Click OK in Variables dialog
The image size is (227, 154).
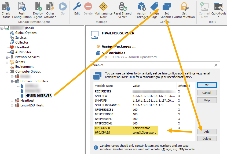click(207, 85)
